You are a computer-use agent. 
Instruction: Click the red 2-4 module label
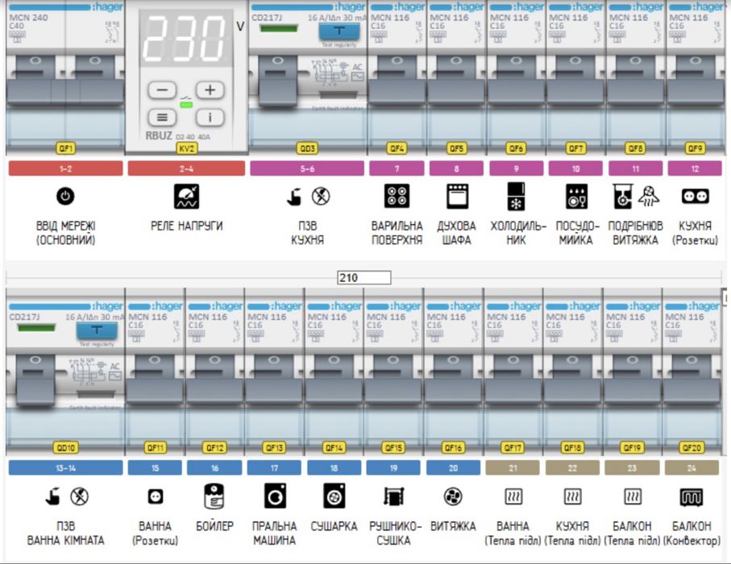(x=186, y=168)
